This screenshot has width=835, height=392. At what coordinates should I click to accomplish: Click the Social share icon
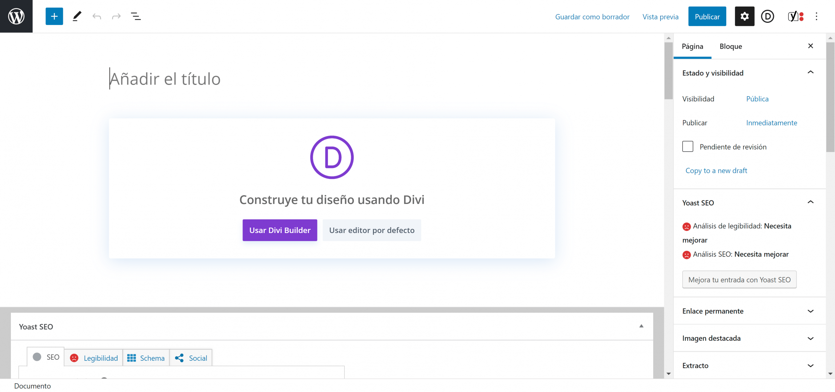click(x=179, y=358)
